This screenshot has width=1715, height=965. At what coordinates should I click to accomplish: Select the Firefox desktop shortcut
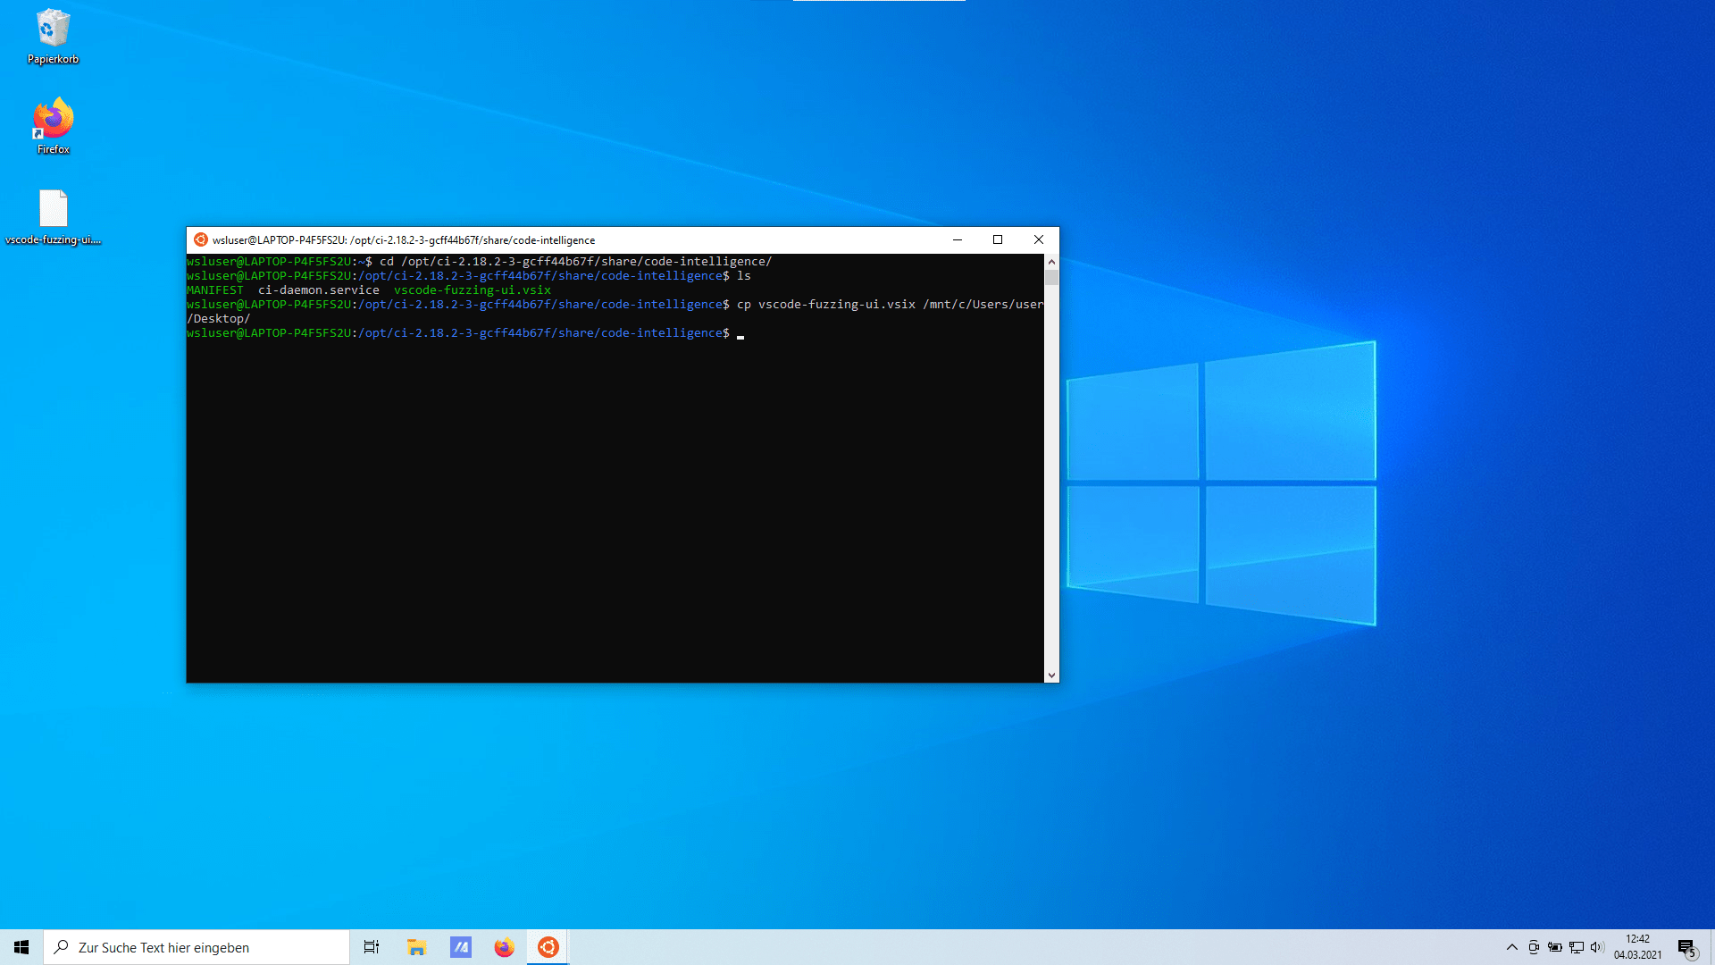(53, 126)
